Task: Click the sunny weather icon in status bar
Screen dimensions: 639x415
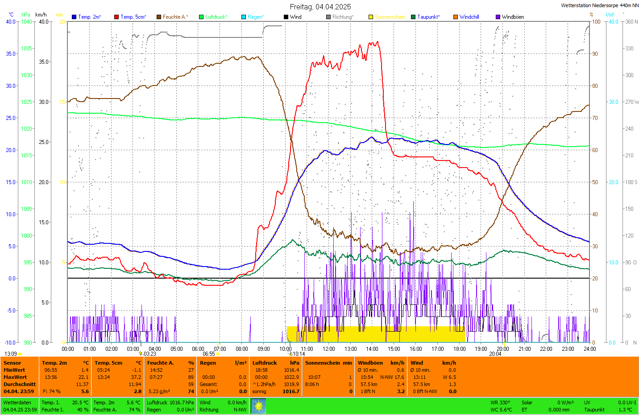Action: (258, 406)
